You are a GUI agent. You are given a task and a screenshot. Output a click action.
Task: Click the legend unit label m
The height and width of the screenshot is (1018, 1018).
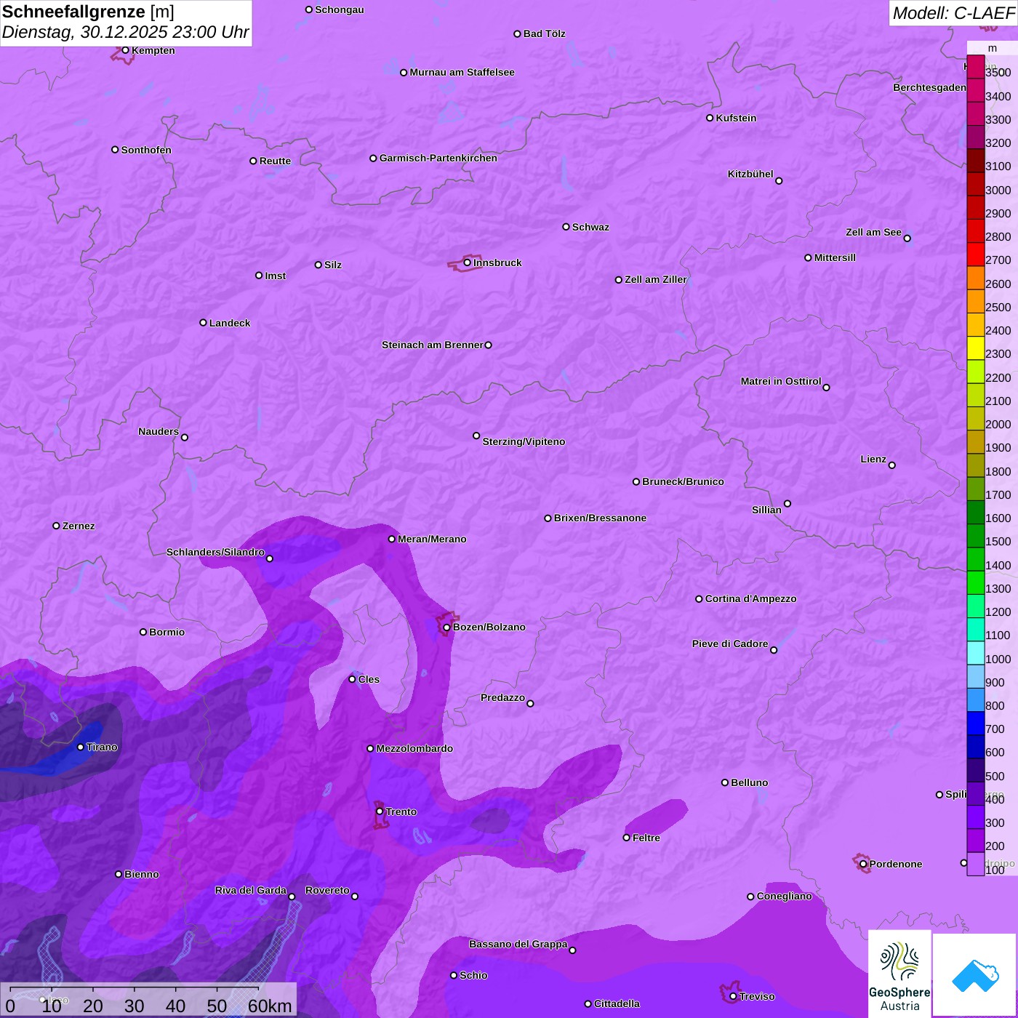click(x=992, y=48)
